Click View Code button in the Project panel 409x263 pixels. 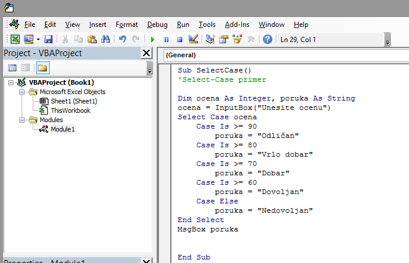pos(12,68)
